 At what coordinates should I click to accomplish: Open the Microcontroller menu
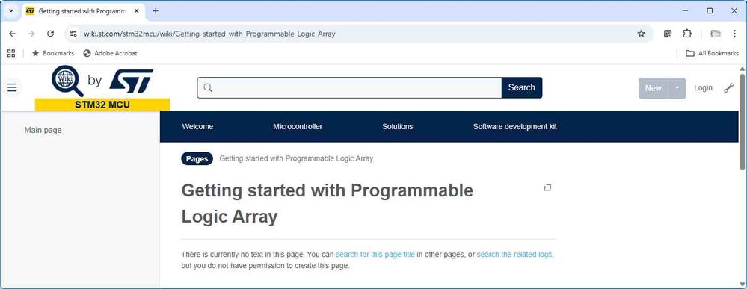point(298,127)
